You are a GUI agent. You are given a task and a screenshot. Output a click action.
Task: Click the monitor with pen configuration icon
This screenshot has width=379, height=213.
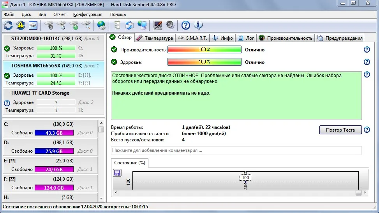(x=158, y=25)
